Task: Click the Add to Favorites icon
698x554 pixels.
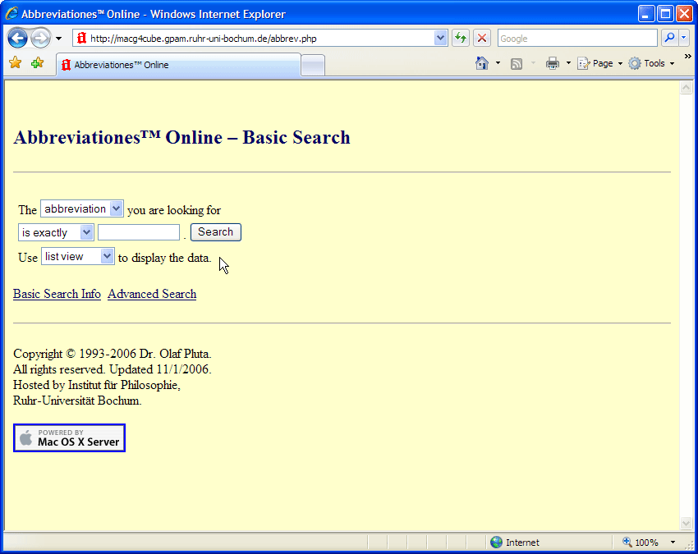Action: point(37,64)
